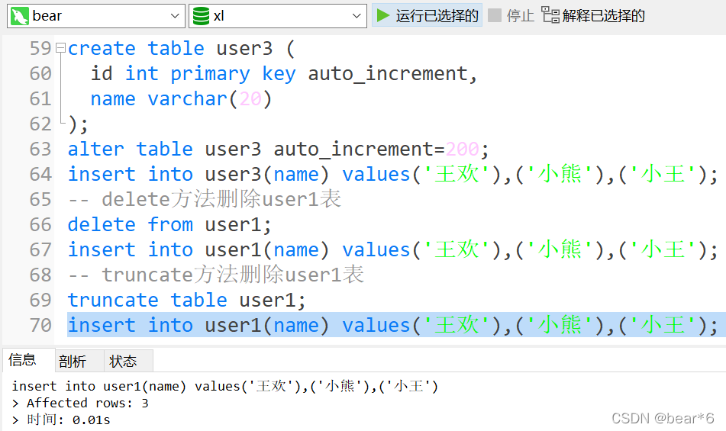Click comment line delete方法删除user1表

204,199
